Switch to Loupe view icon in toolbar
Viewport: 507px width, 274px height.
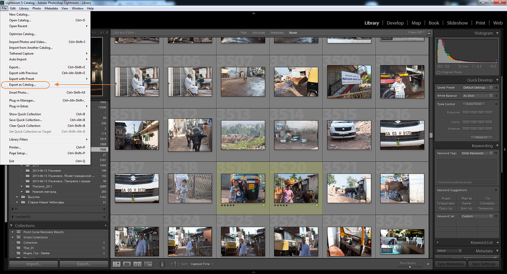click(127, 264)
